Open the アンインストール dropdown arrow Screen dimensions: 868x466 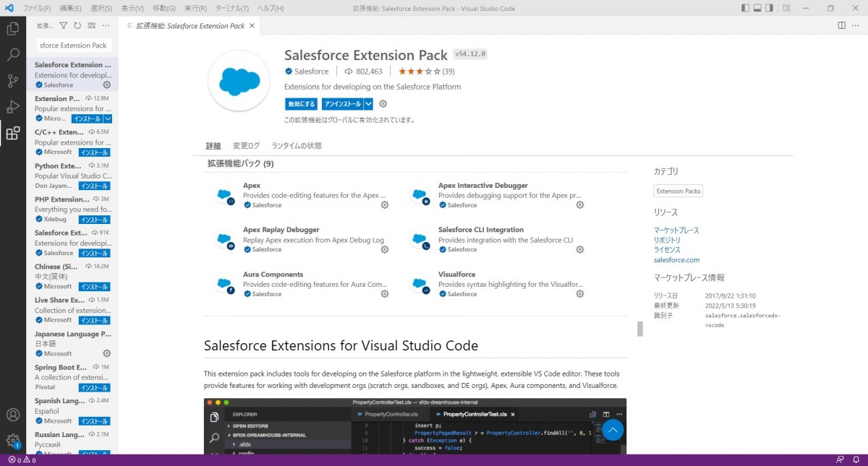[367, 103]
